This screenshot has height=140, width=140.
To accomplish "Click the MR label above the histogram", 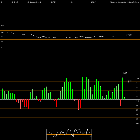I will tap(125, 73).
